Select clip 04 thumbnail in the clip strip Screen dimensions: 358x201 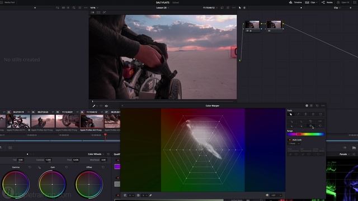pyautogui.click(x=43, y=121)
